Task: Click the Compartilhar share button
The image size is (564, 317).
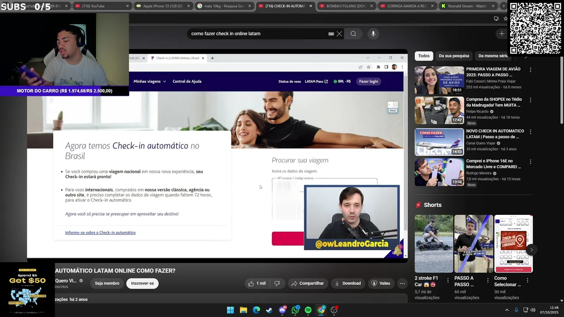Action: (x=308, y=284)
